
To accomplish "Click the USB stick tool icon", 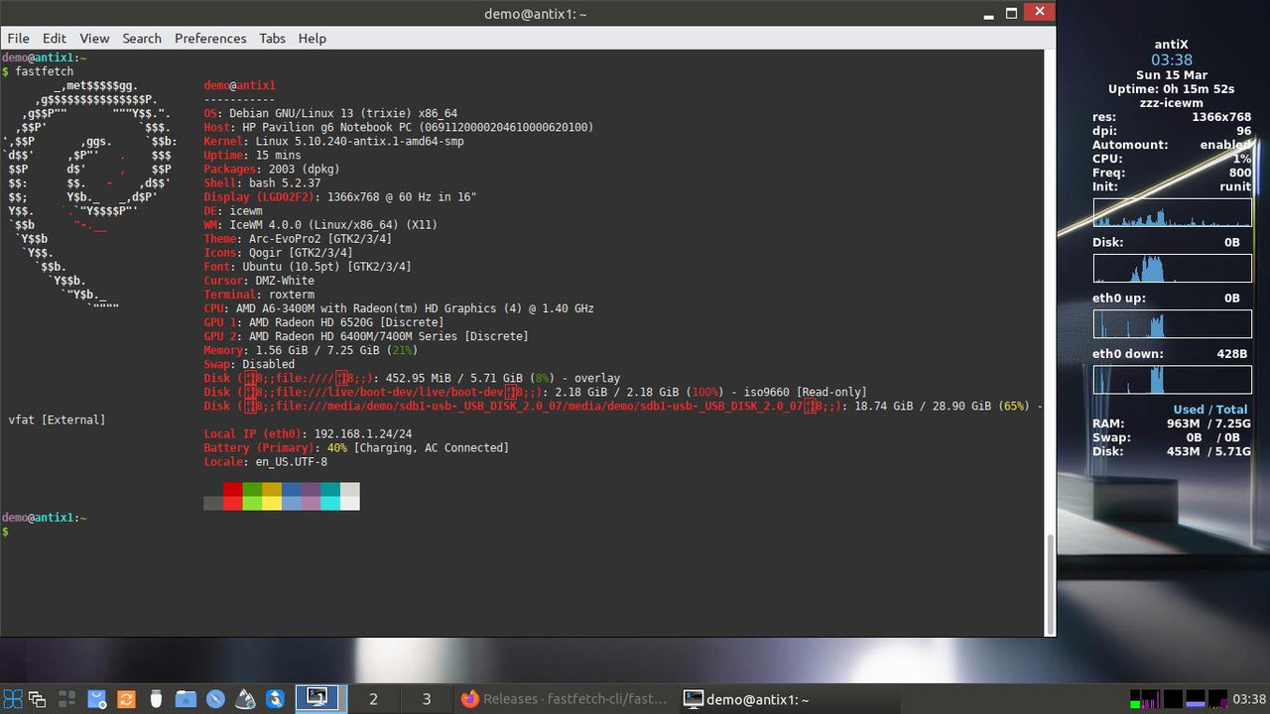I will point(156,699).
